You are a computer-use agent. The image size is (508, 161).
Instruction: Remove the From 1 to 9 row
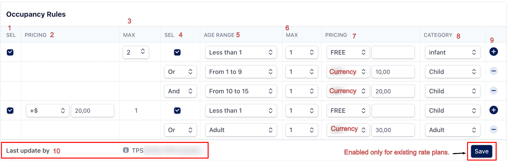[x=493, y=71]
